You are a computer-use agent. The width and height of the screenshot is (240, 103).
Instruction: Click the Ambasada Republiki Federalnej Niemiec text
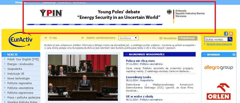tap(190, 13)
